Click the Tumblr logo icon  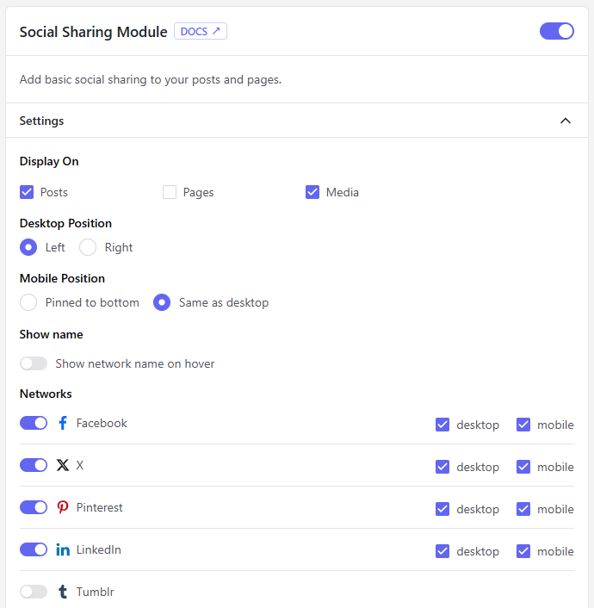(x=63, y=592)
